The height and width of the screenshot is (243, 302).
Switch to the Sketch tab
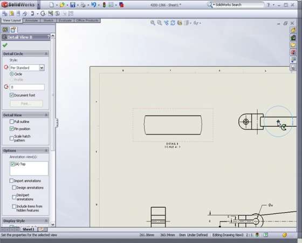point(48,21)
